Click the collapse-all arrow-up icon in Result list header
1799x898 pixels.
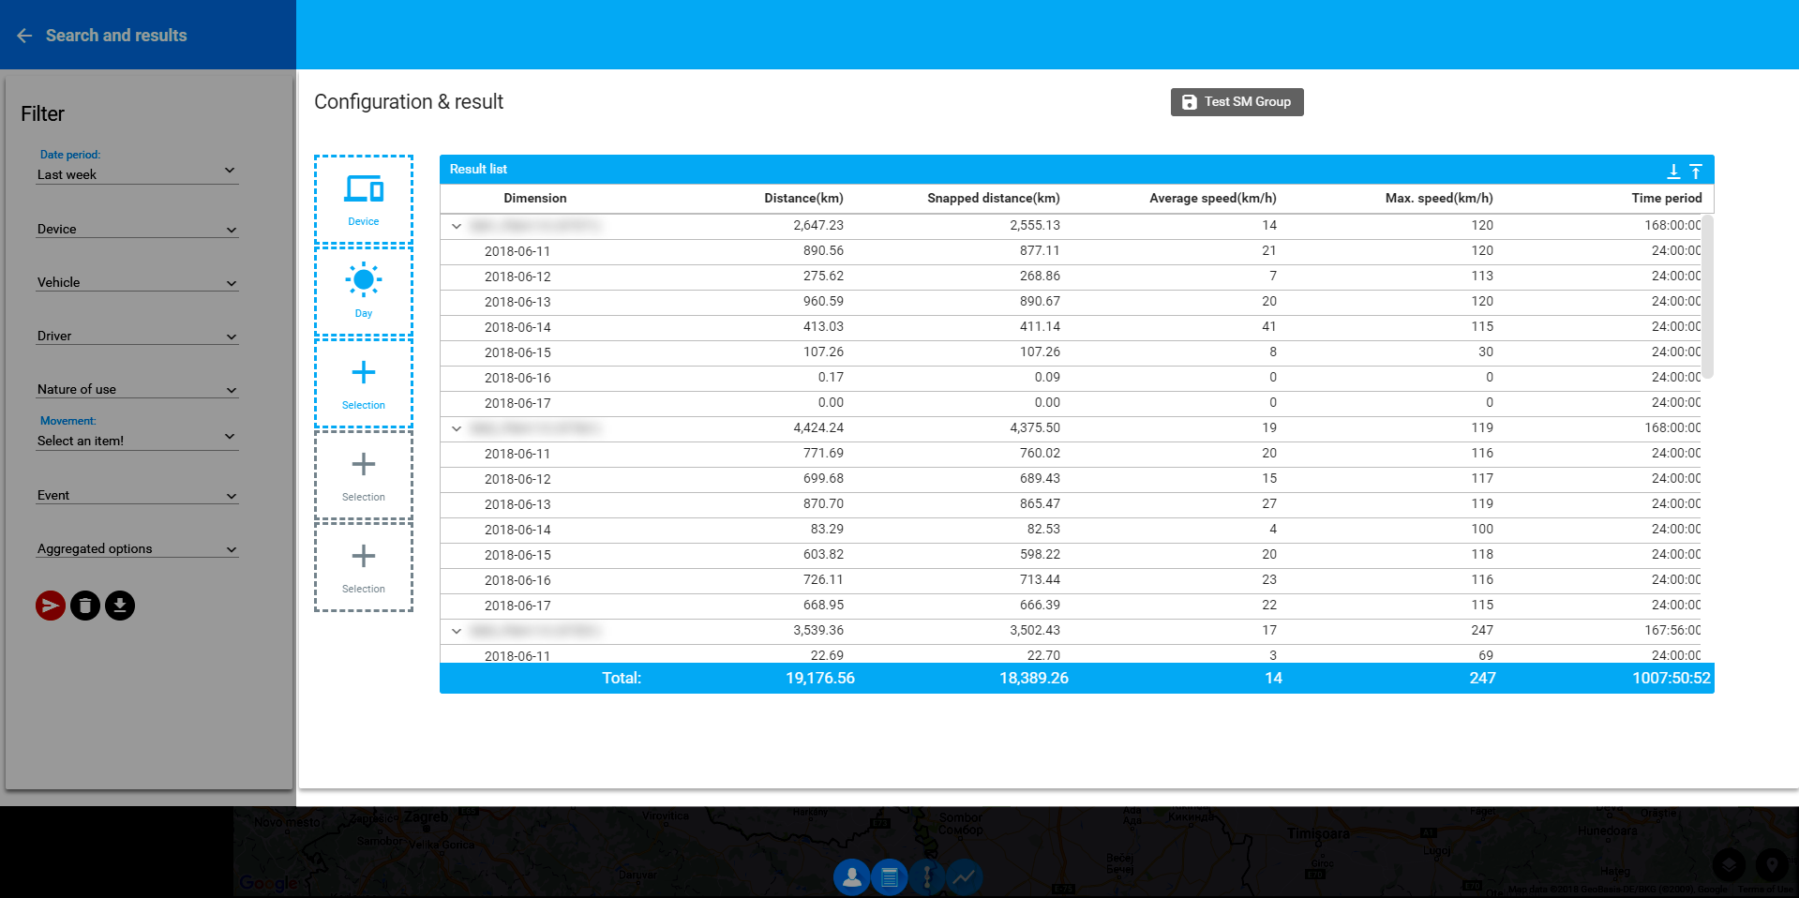pyautogui.click(x=1696, y=171)
